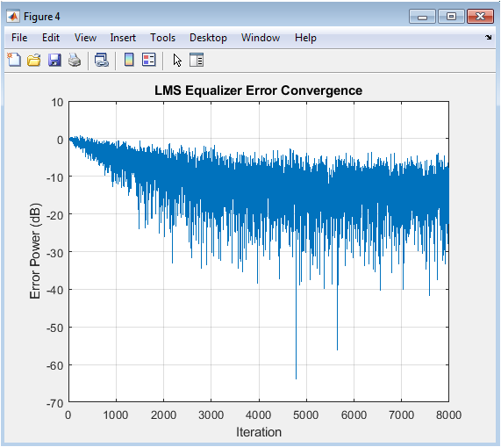The width and height of the screenshot is (501, 447).
Task: Open the Help menu
Action: [305, 38]
